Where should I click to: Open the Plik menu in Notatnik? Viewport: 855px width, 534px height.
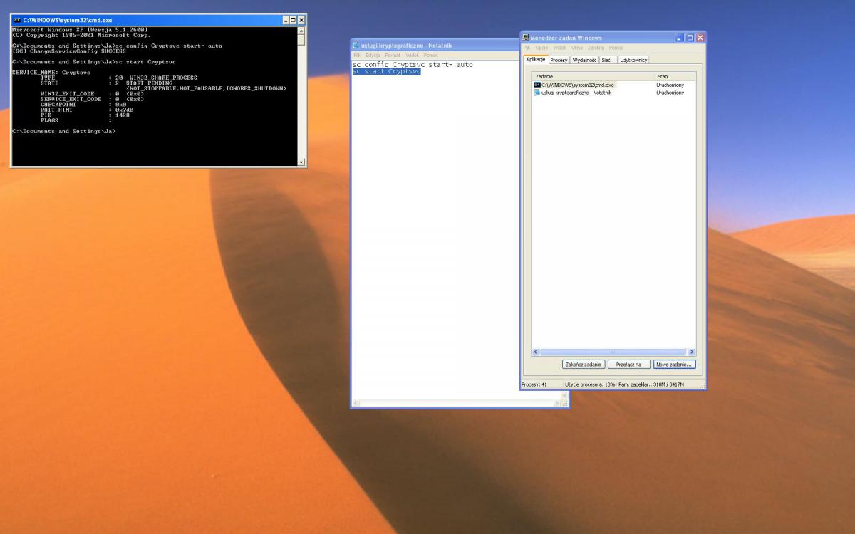tap(358, 55)
